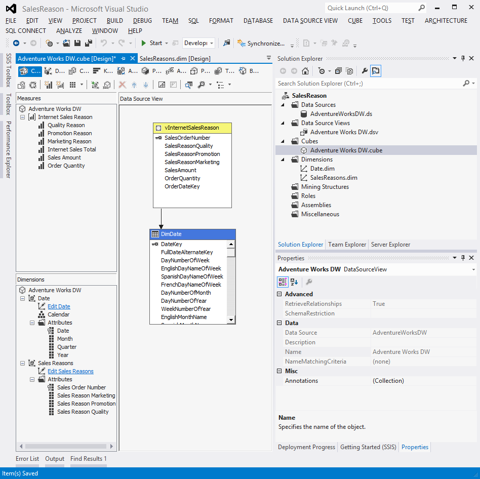Click the Find Table icon
This screenshot has width=480, height=479.
(188, 85)
